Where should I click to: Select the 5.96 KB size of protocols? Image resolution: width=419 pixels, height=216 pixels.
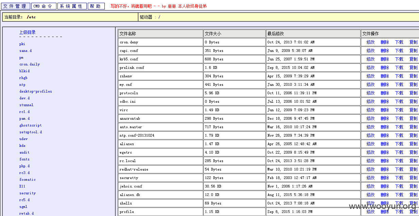pos(212,93)
